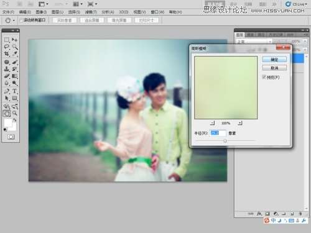Select the Brush tool
Image resolution: width=311 pixels, height=233 pixels.
point(14,62)
